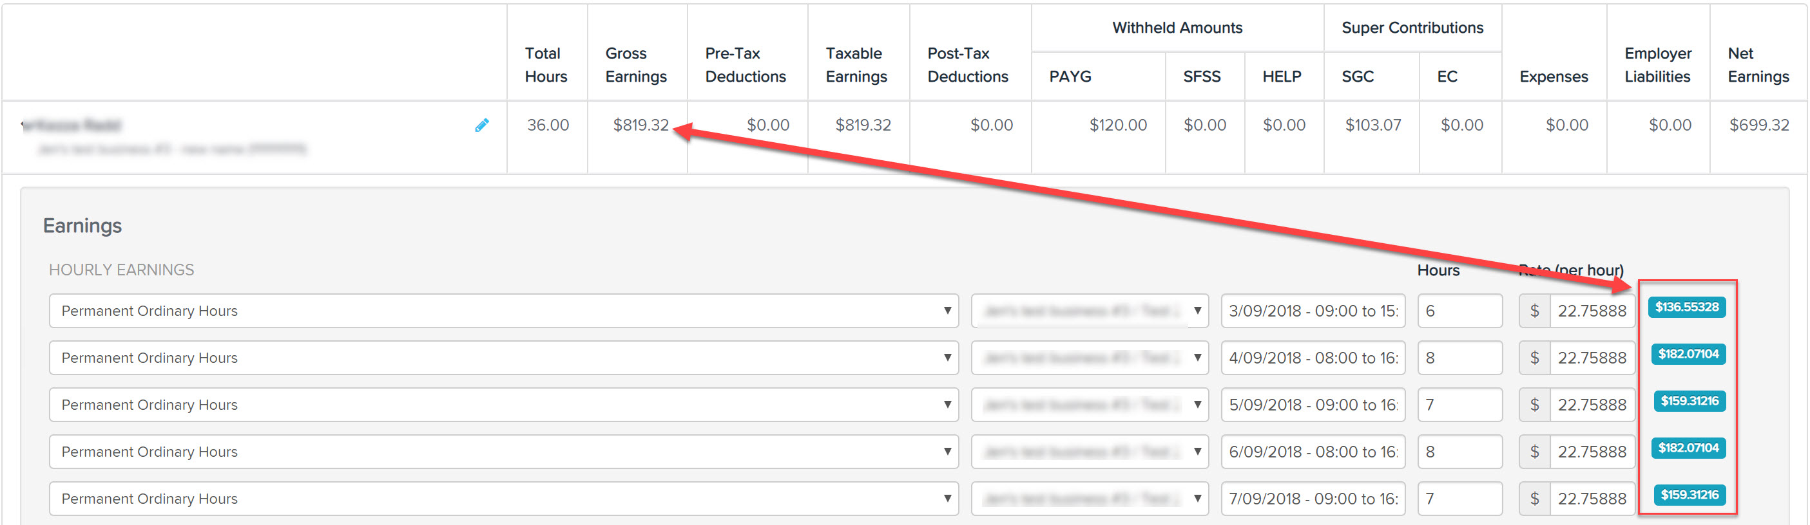1810x525 pixels.
Task: Click the Hours input showing 6
Action: click(1460, 310)
